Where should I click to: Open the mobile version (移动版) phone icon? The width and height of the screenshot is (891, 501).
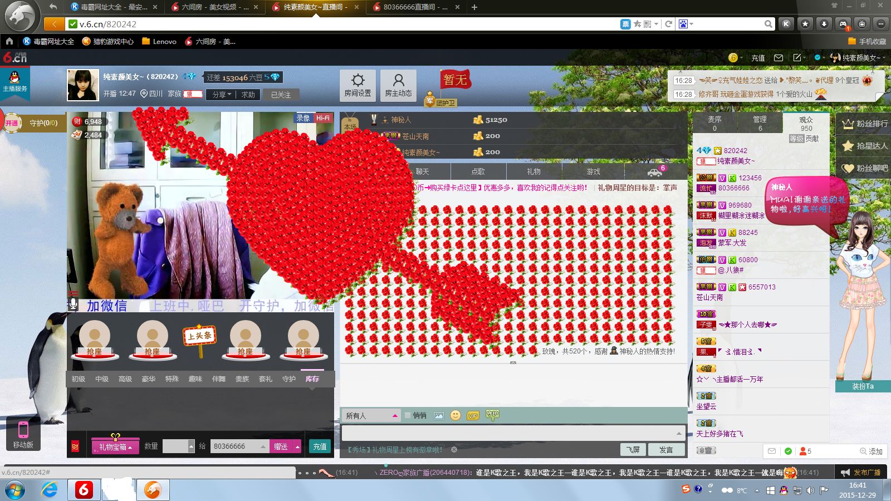[x=23, y=434]
